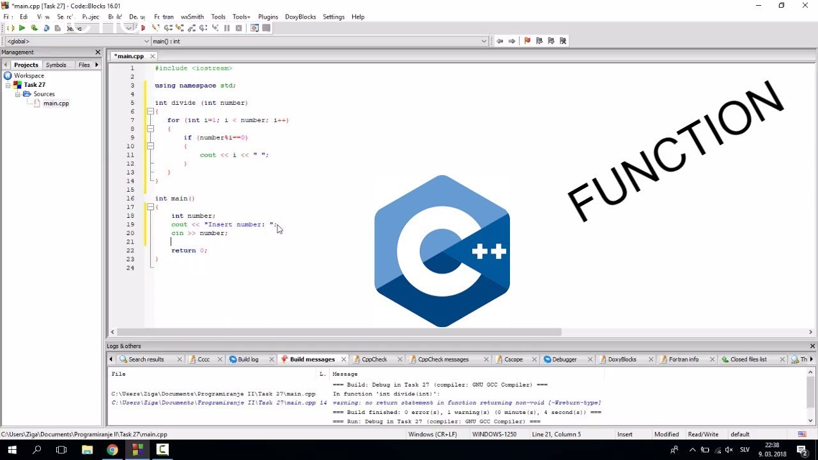Screen dimensions: 818x460
Task: Open the Search menu
Action: click(65, 17)
